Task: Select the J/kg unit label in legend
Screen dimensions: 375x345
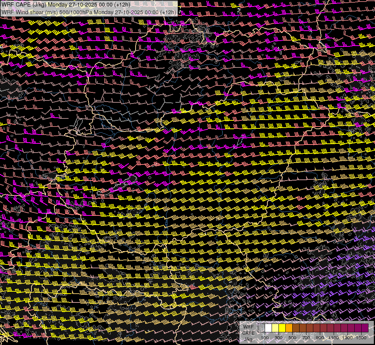Action: [x=249, y=338]
